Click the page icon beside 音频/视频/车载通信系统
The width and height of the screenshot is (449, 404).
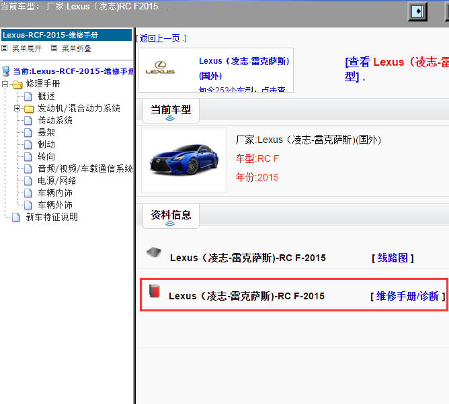click(x=28, y=168)
